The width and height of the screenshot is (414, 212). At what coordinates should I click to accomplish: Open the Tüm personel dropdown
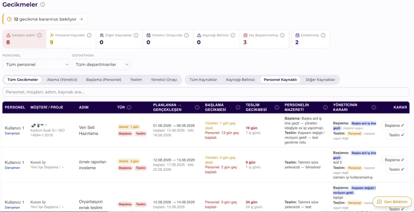click(x=36, y=64)
